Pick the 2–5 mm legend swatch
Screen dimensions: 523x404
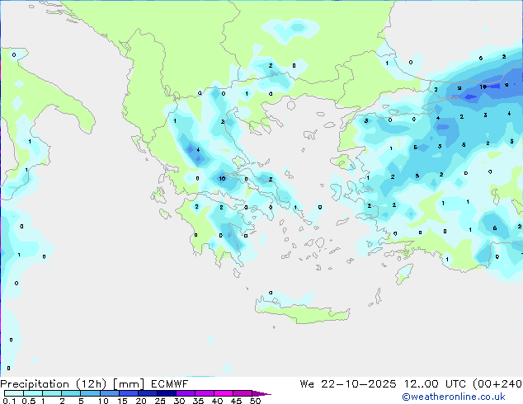point(71,393)
